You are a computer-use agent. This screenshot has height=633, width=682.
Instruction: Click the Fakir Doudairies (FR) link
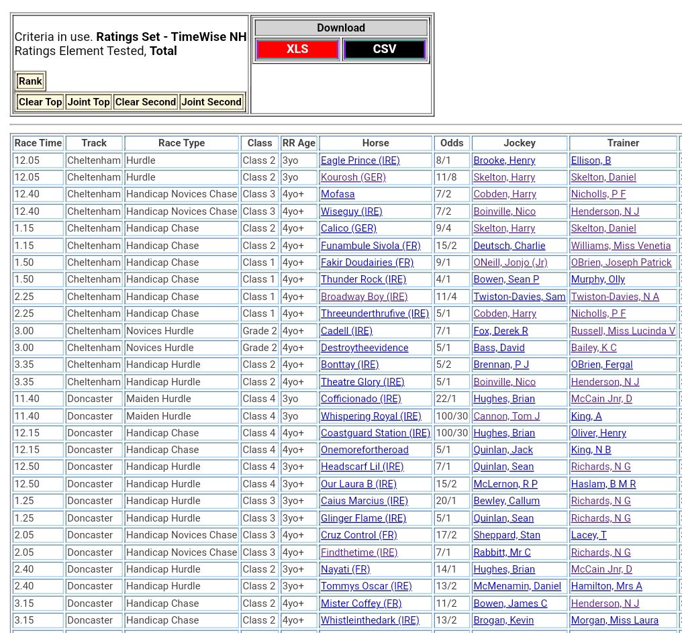pyautogui.click(x=367, y=262)
